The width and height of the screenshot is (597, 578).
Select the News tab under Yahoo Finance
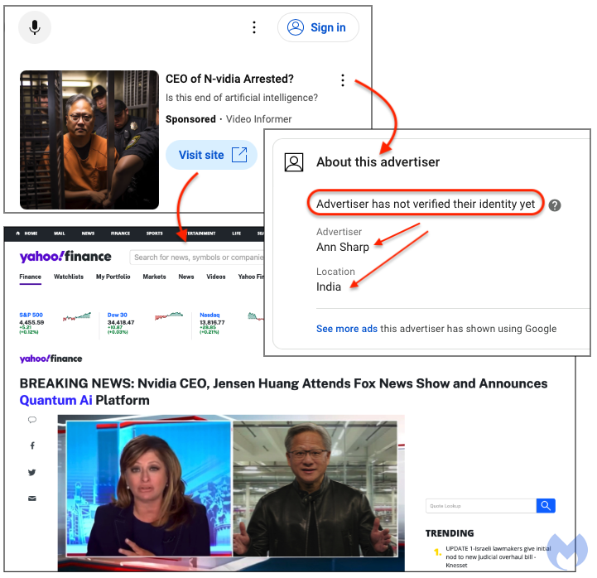[x=186, y=277]
